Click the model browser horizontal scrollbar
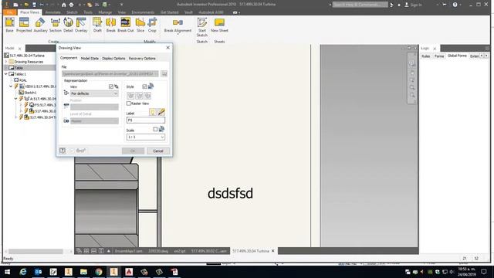 (36, 251)
